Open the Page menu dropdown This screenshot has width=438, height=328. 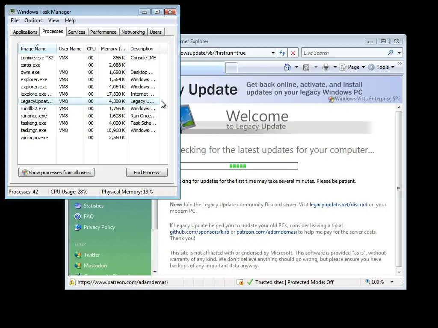[x=352, y=67]
